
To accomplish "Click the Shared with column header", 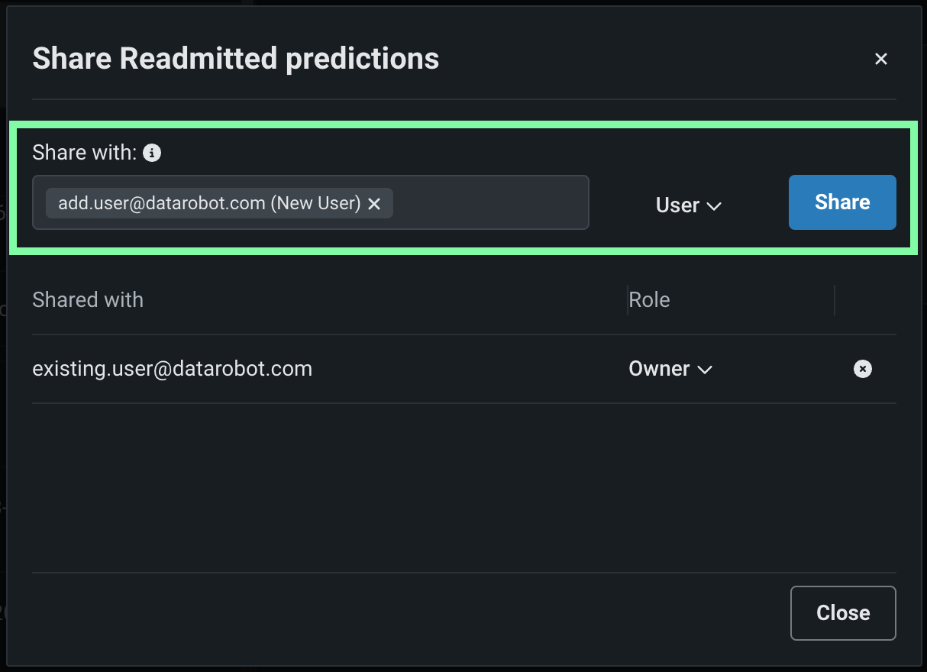I will tap(88, 299).
